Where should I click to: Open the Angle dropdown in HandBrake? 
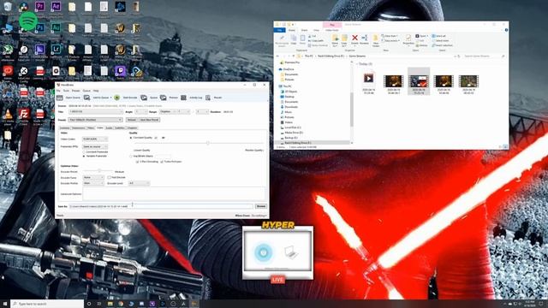(x=141, y=112)
